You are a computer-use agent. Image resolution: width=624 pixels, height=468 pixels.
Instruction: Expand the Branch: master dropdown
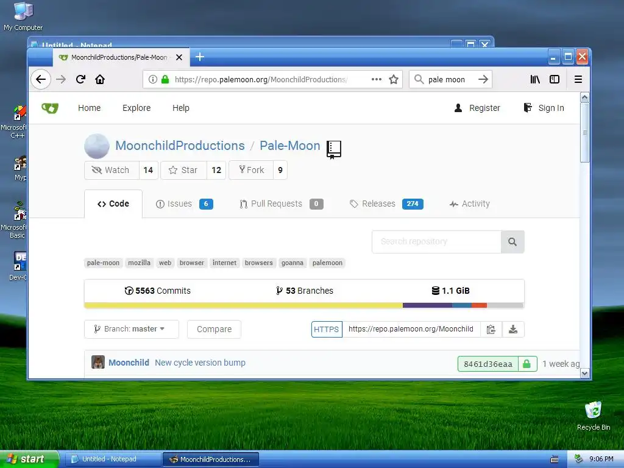click(132, 329)
